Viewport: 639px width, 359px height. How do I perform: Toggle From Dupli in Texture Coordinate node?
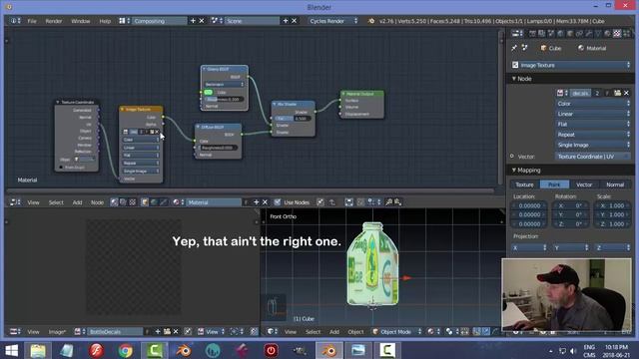[61, 168]
